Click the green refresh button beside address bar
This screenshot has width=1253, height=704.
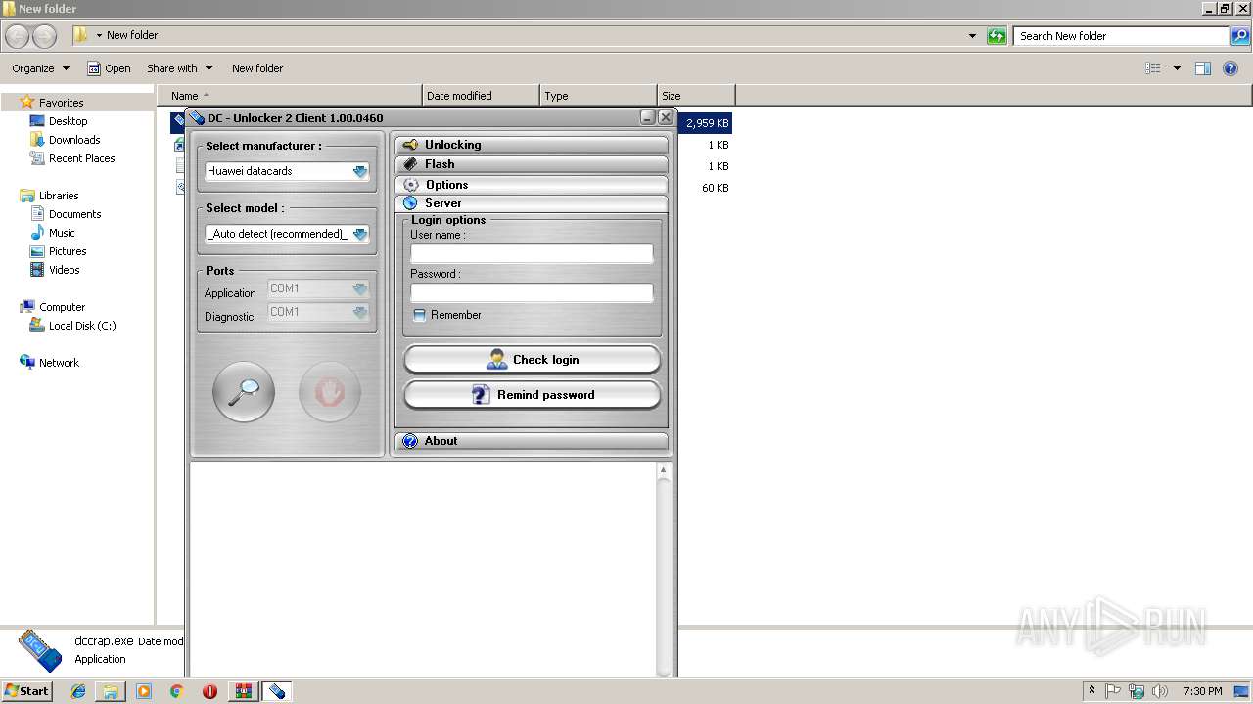(x=997, y=36)
